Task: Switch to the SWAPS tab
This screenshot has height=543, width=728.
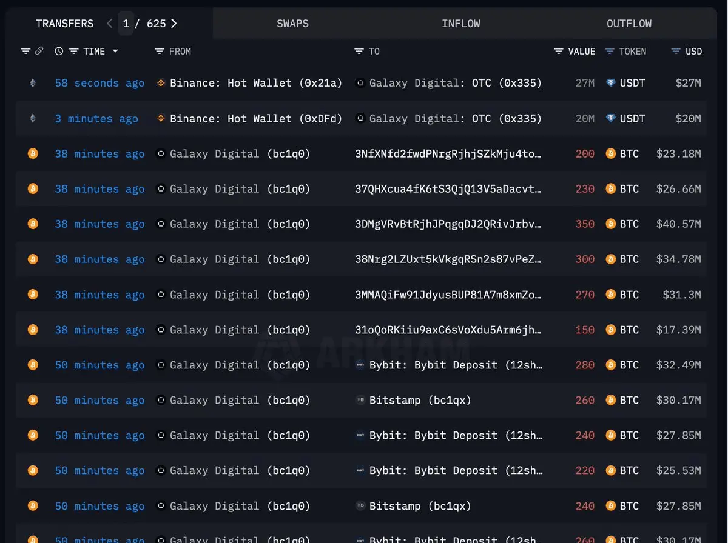Action: point(292,24)
